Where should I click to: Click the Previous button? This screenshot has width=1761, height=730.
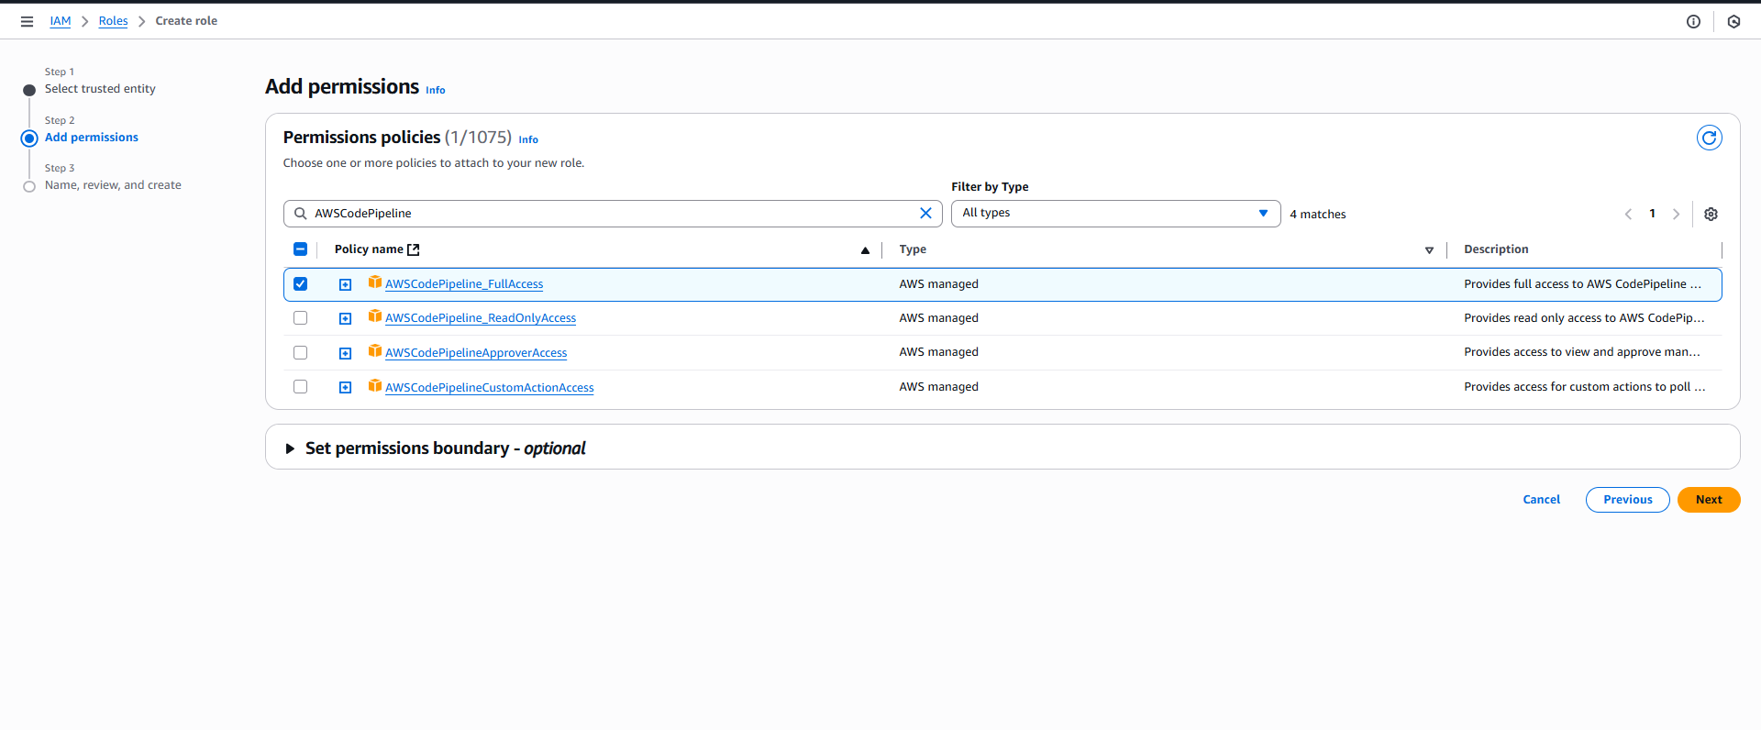[1627, 500]
